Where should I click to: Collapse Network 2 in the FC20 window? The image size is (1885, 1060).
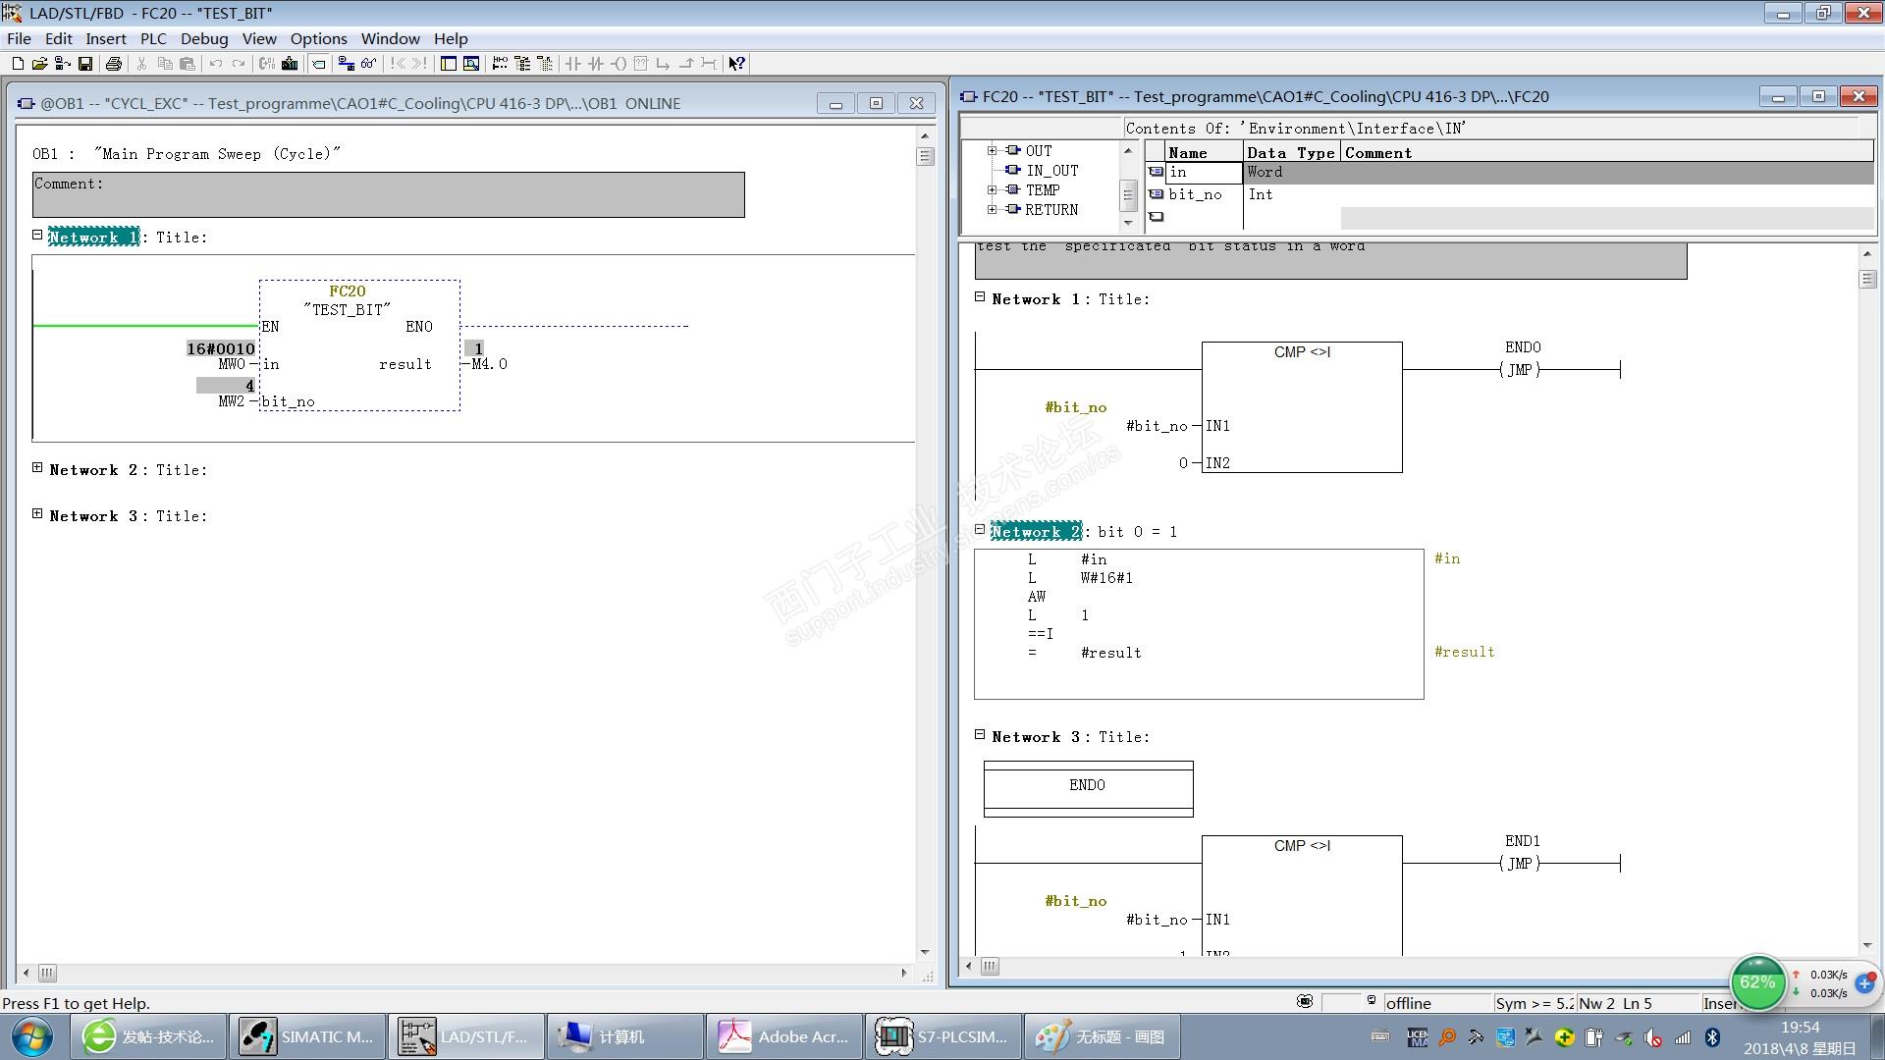point(980,530)
